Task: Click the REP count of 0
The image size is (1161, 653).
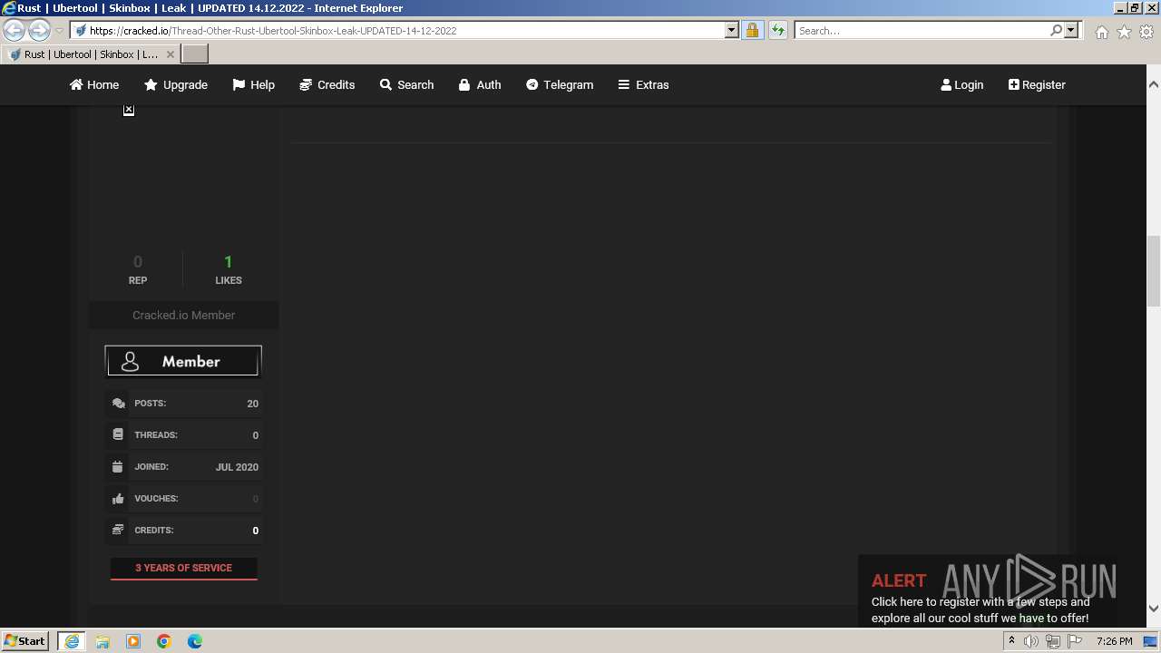Action: pos(138,262)
